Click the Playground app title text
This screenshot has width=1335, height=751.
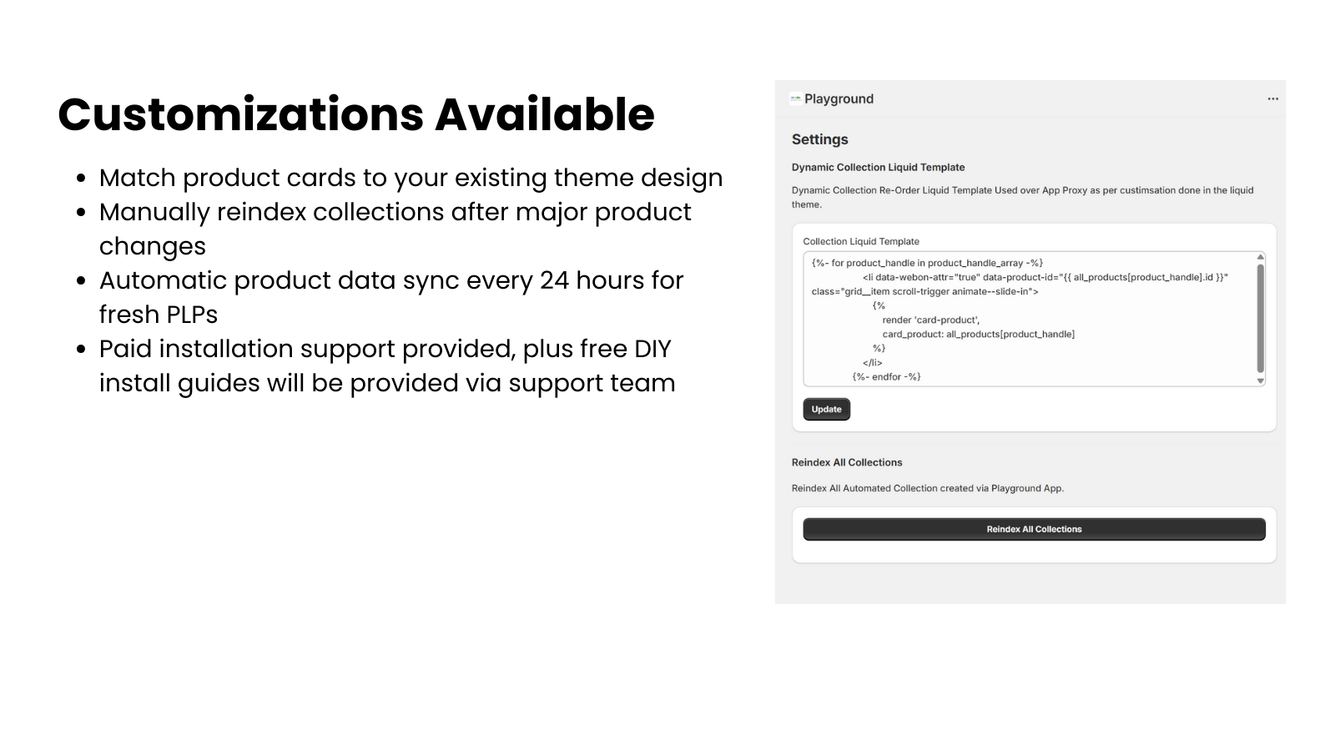tap(839, 98)
